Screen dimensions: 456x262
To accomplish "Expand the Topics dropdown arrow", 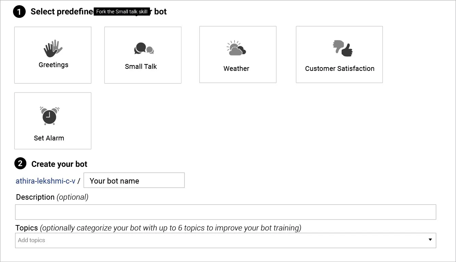I will click(x=430, y=240).
